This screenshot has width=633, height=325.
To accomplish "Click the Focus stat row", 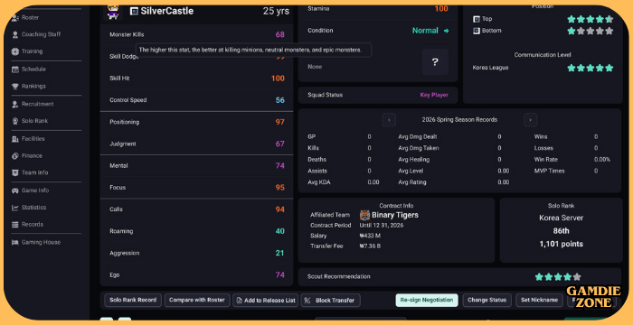I will point(196,188).
